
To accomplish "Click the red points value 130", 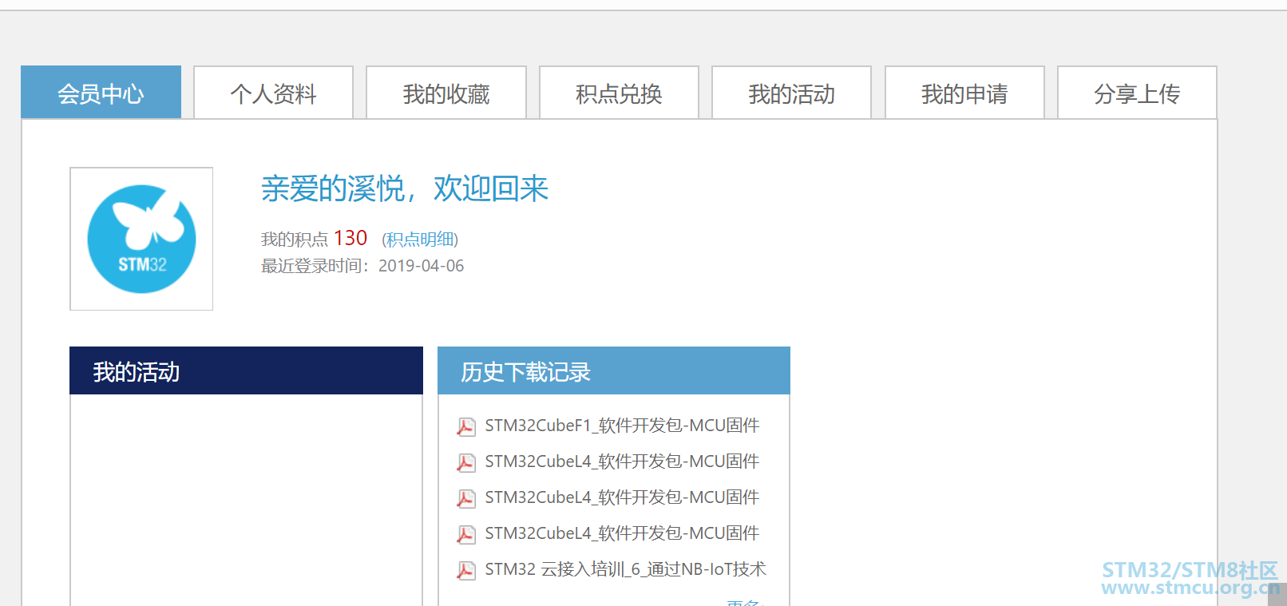I will tap(350, 238).
